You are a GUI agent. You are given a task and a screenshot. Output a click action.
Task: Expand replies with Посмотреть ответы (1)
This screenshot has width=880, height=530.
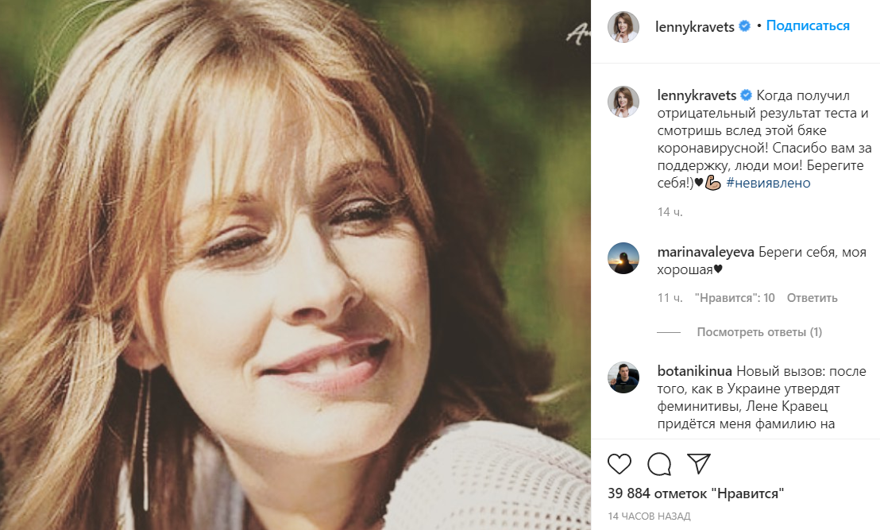(759, 332)
